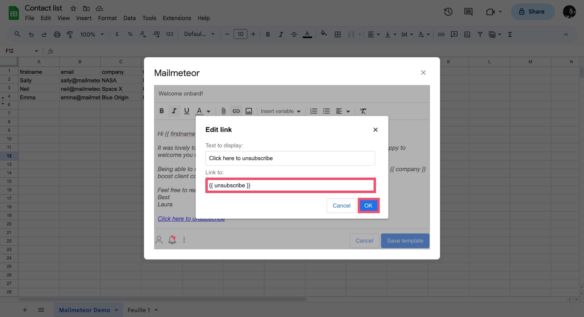Viewport: 584px width, 317px height.
Task: Open version history clock icon
Action: pyautogui.click(x=448, y=12)
